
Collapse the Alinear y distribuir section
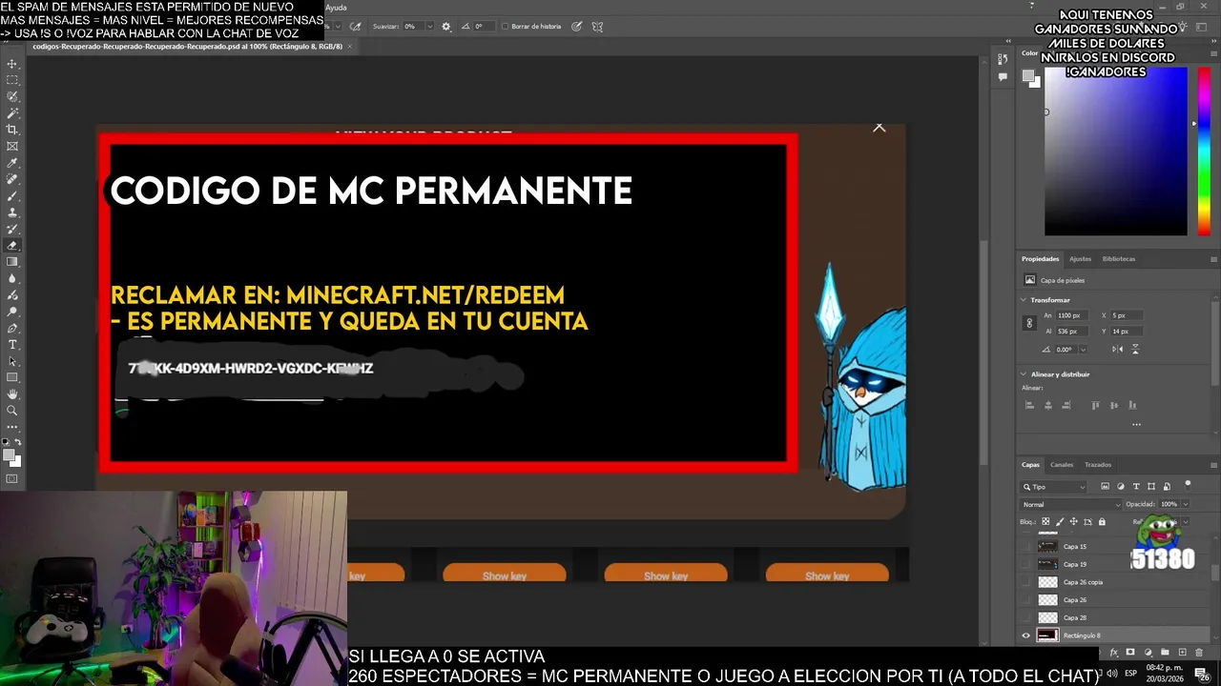point(1024,374)
